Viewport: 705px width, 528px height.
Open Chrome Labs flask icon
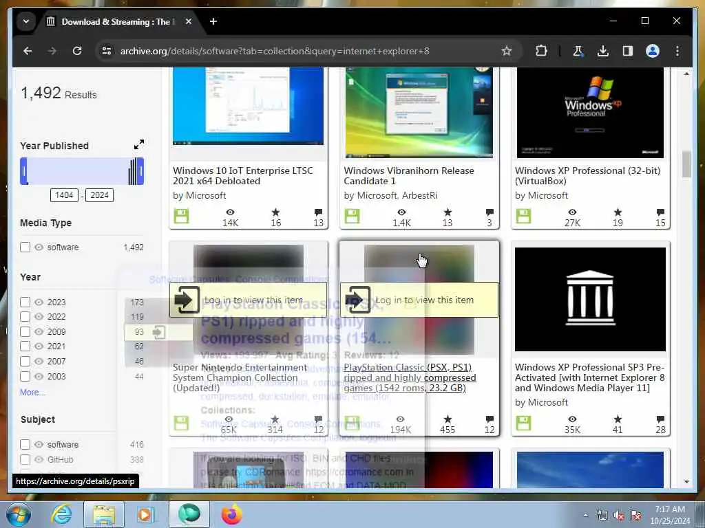click(x=578, y=51)
